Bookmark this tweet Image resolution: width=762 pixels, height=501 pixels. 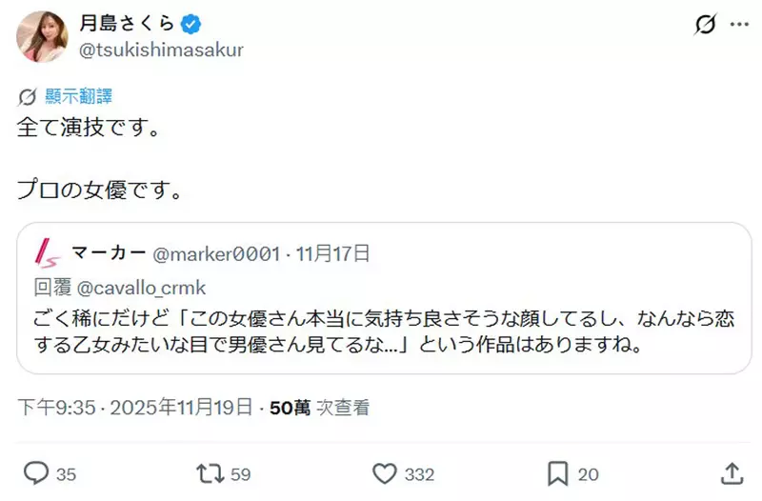point(557,472)
